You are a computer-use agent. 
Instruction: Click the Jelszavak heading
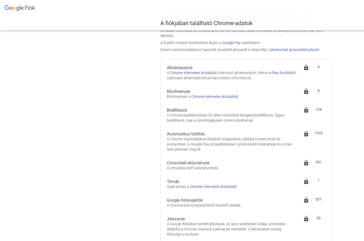(x=176, y=219)
